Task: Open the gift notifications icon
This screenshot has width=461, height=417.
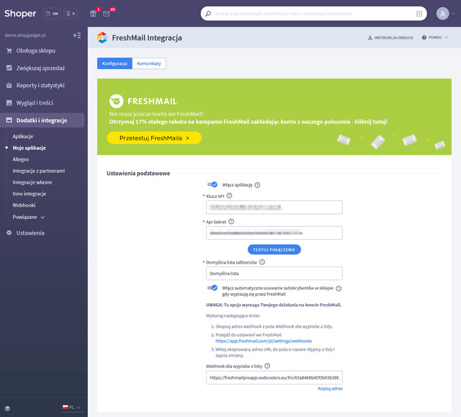Action: [x=93, y=14]
